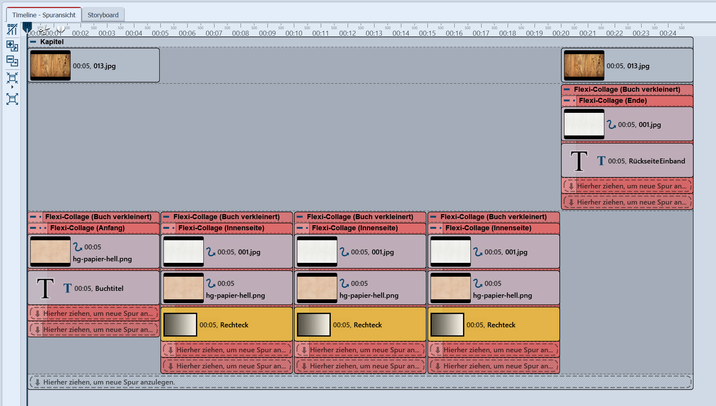Click the 'Kapitel' track title

point(52,42)
